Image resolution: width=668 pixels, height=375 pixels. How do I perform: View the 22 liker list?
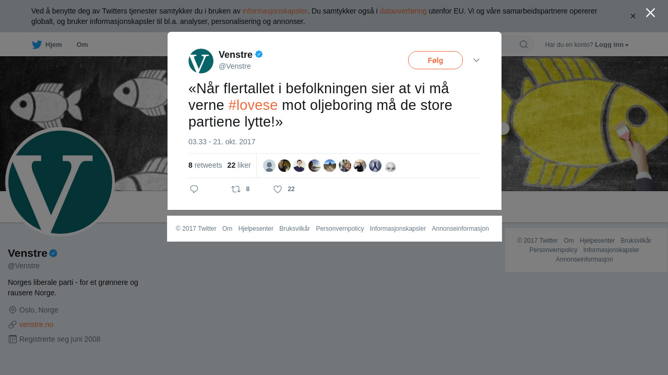tap(239, 165)
